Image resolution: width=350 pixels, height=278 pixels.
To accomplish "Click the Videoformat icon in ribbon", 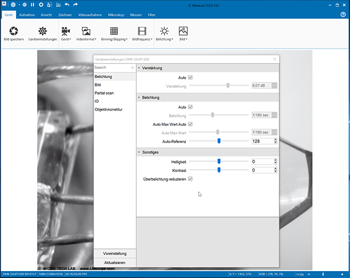I will point(86,31).
